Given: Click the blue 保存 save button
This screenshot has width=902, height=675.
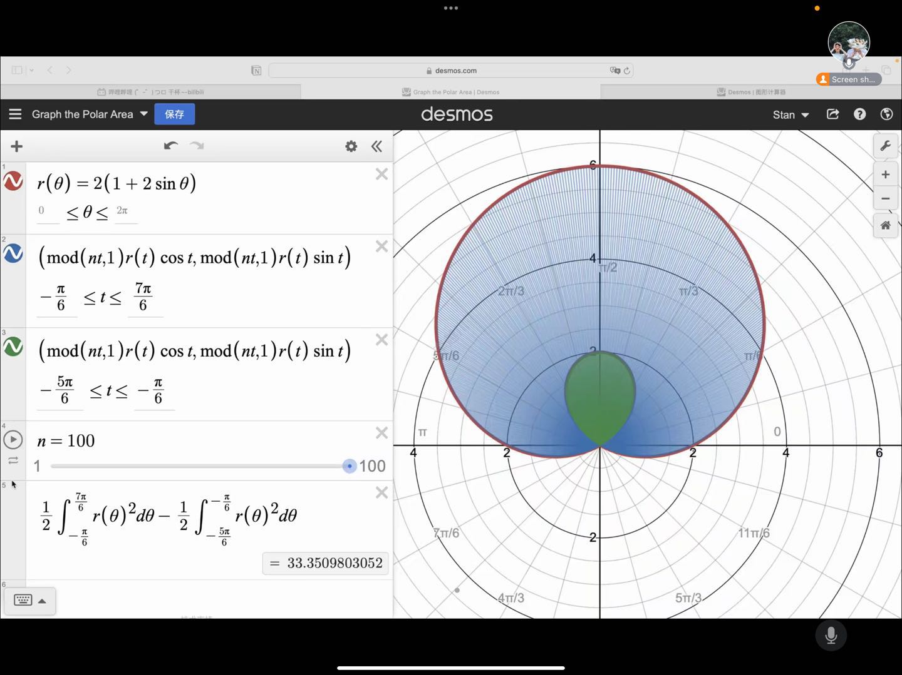Looking at the screenshot, I should (174, 114).
